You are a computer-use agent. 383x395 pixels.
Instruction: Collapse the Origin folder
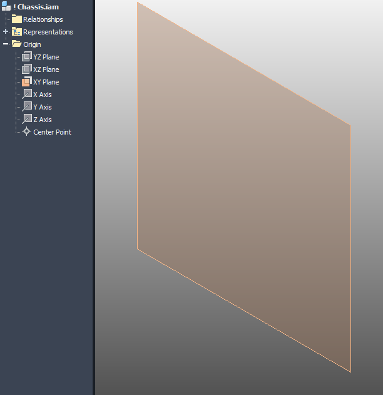tap(6, 44)
